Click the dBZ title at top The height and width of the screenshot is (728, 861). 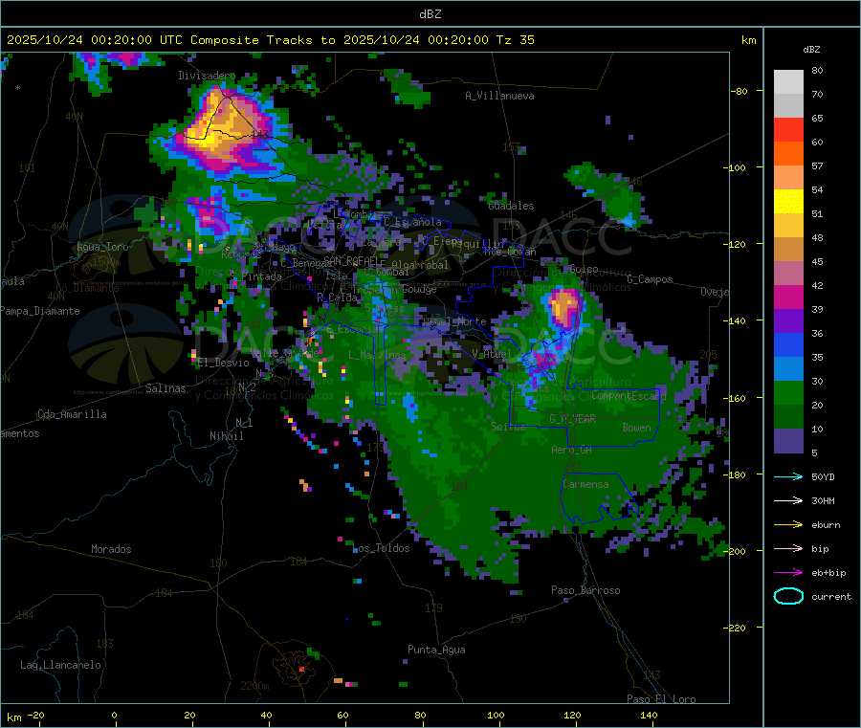(430, 13)
